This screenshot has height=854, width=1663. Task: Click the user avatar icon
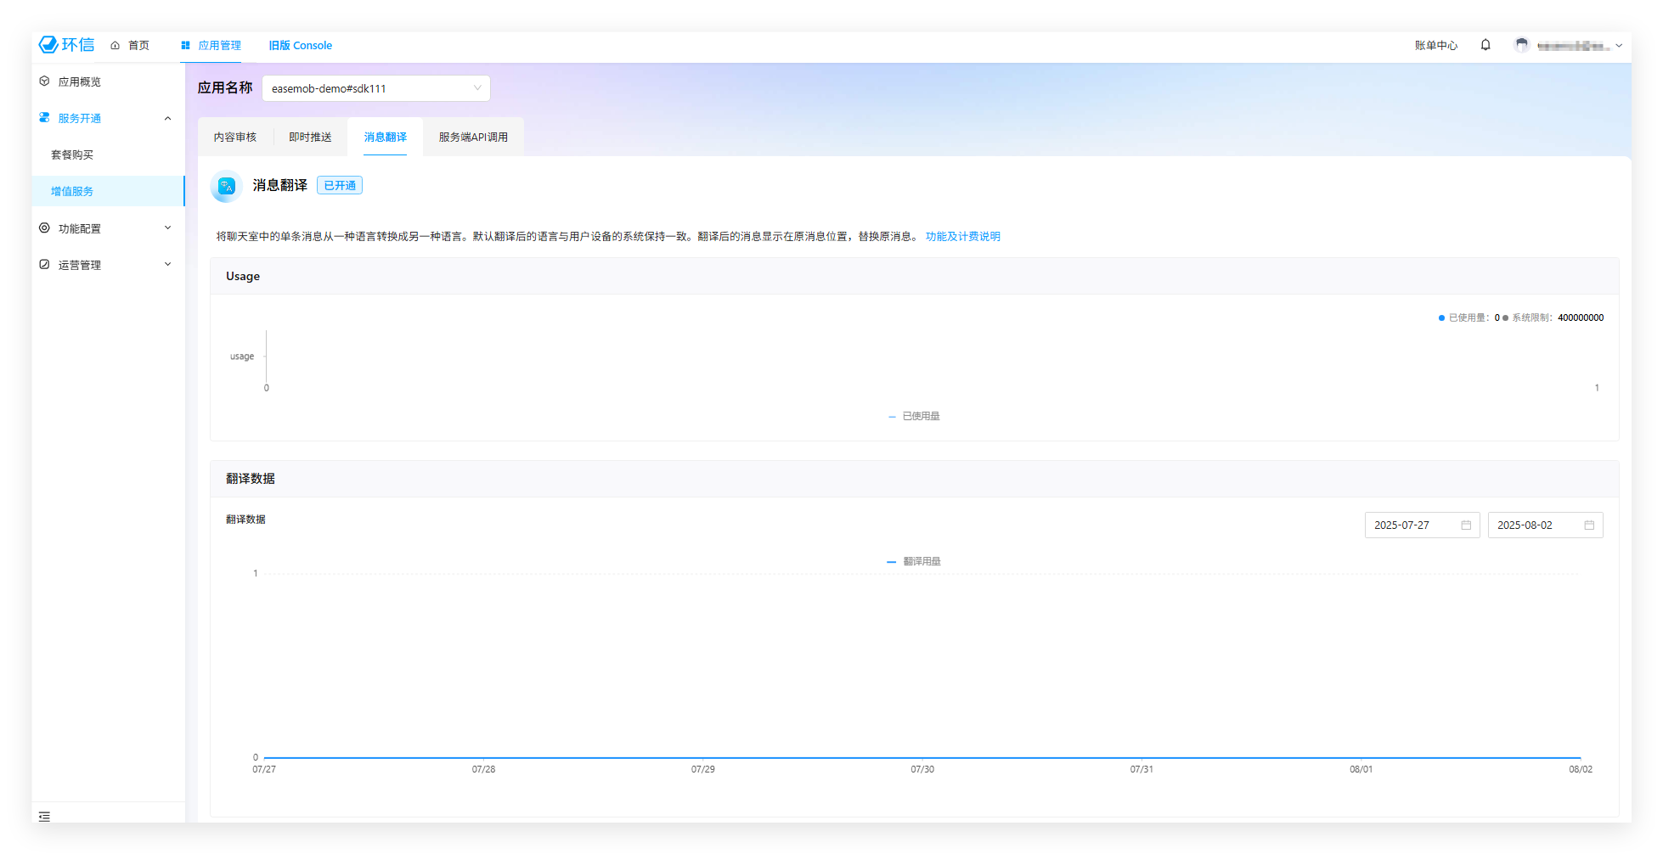tap(1522, 45)
